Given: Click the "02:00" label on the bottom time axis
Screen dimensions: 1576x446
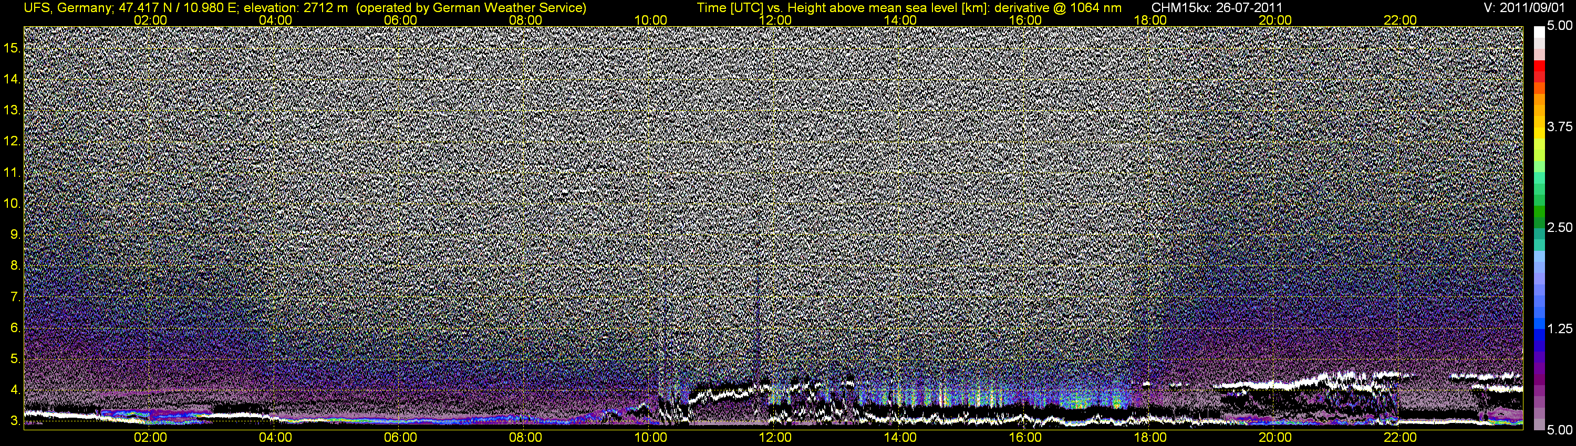Looking at the screenshot, I should (150, 438).
